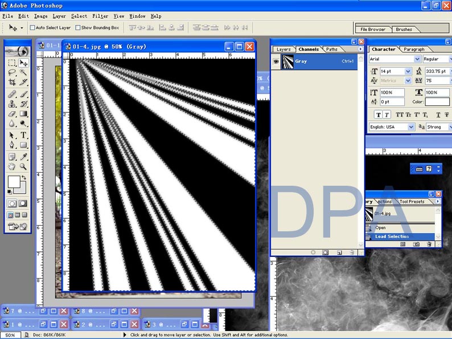
Task: Open the 14 pt font size dropdown
Action: coord(408,71)
